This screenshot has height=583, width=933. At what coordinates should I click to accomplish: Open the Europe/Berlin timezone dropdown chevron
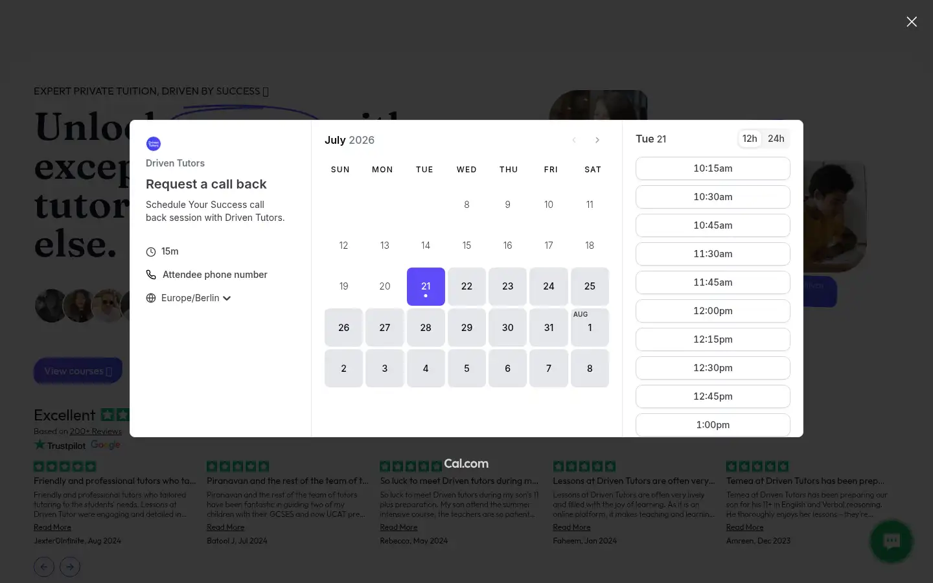click(x=227, y=298)
